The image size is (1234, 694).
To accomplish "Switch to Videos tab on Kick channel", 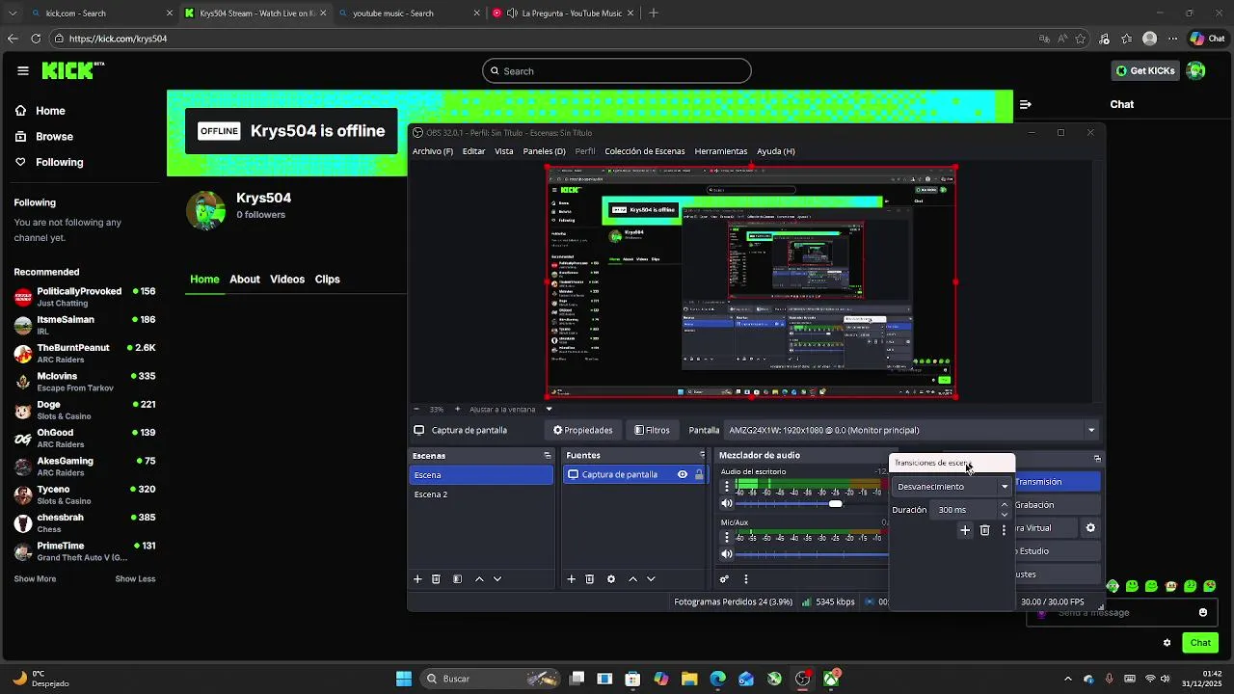I will click(287, 280).
